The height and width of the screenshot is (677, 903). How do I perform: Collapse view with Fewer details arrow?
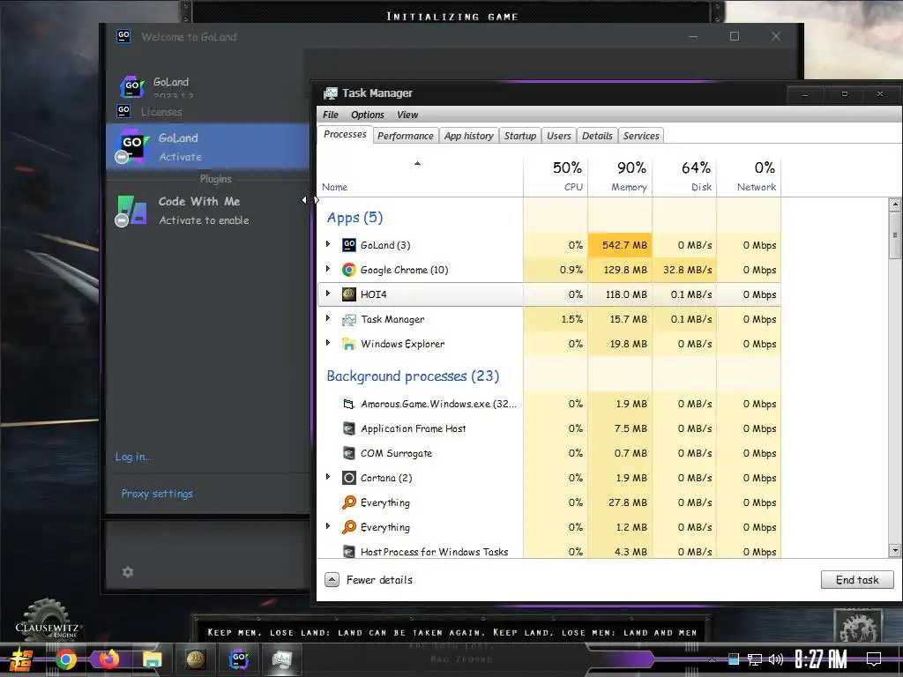(332, 580)
